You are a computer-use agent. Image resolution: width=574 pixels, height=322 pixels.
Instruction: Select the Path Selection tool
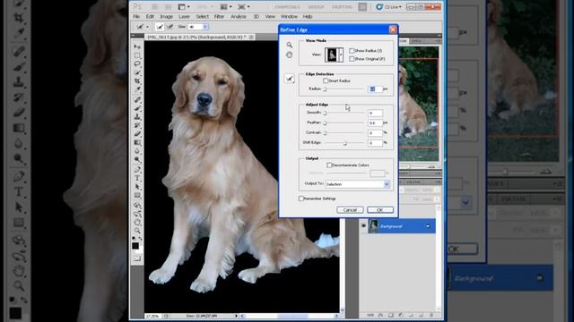point(137,187)
